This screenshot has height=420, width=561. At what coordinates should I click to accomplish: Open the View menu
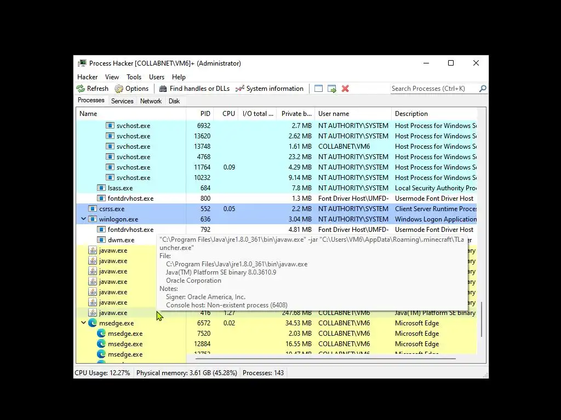[112, 77]
